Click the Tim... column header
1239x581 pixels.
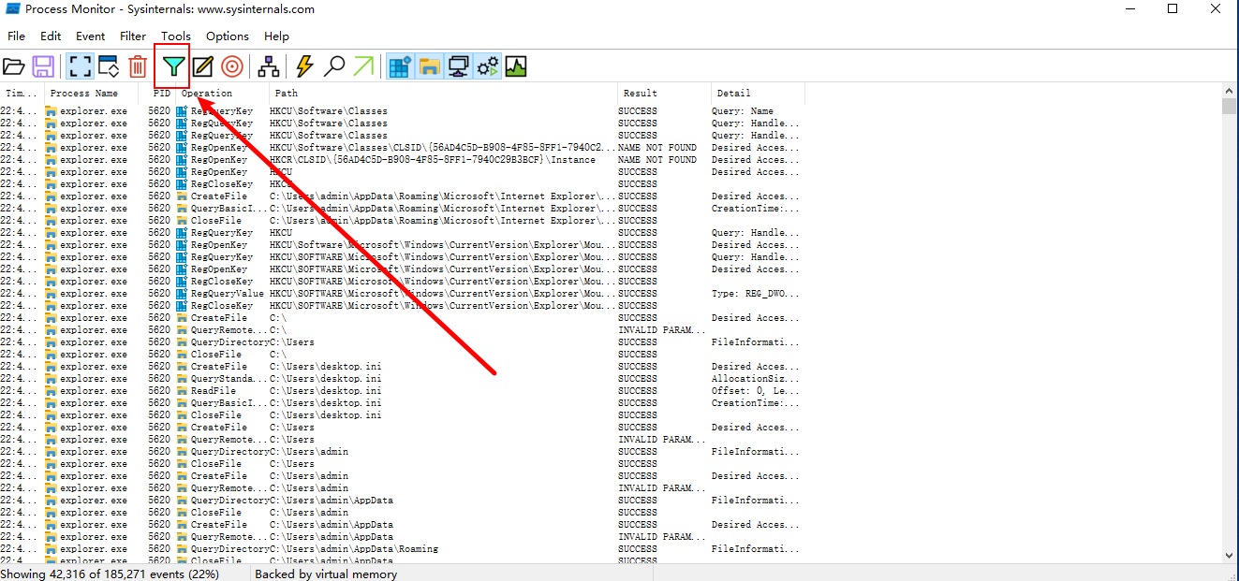click(x=22, y=94)
